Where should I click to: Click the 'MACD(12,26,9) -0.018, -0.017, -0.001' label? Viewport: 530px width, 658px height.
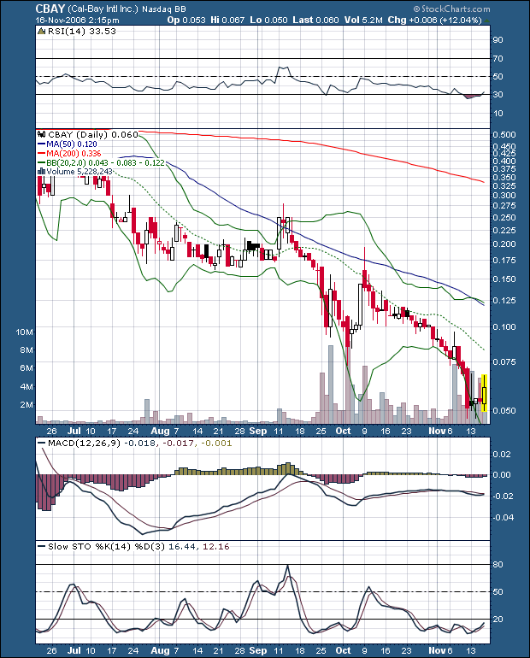[x=139, y=444]
